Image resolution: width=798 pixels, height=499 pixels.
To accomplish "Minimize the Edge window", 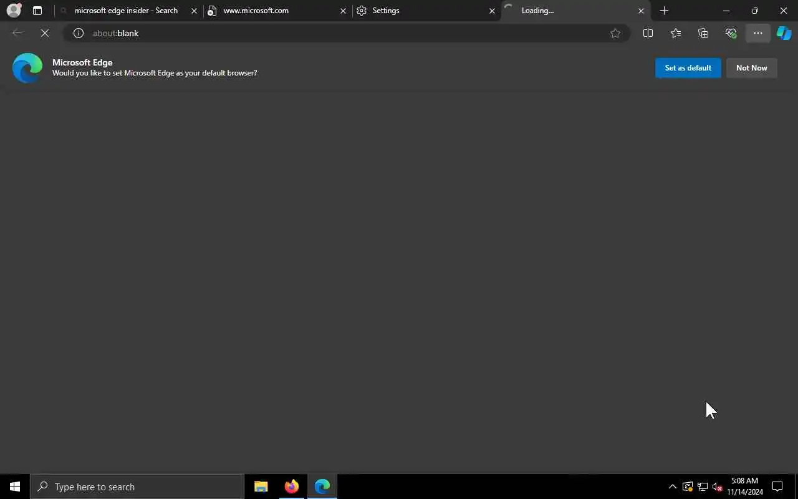I will (726, 11).
